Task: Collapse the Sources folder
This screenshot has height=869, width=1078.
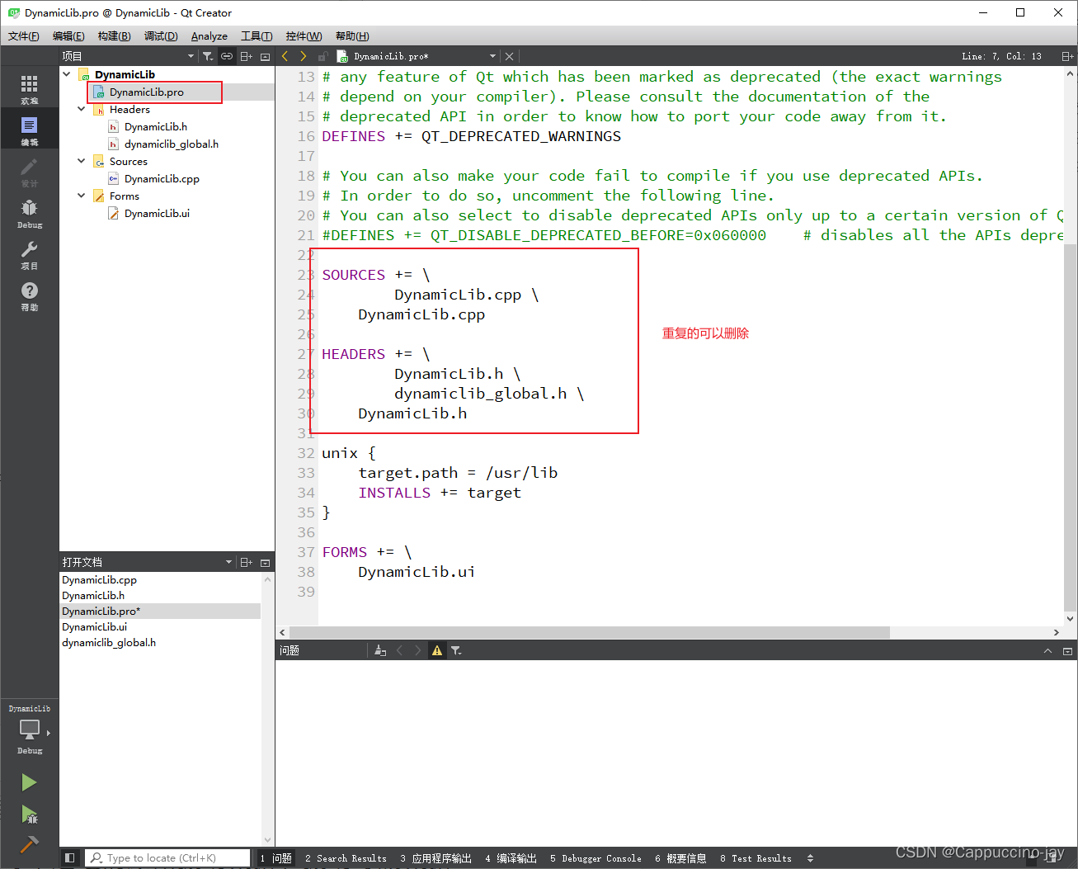Action: coord(81,161)
